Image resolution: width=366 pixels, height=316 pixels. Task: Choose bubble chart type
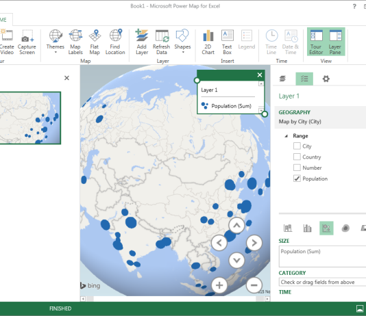326,228
